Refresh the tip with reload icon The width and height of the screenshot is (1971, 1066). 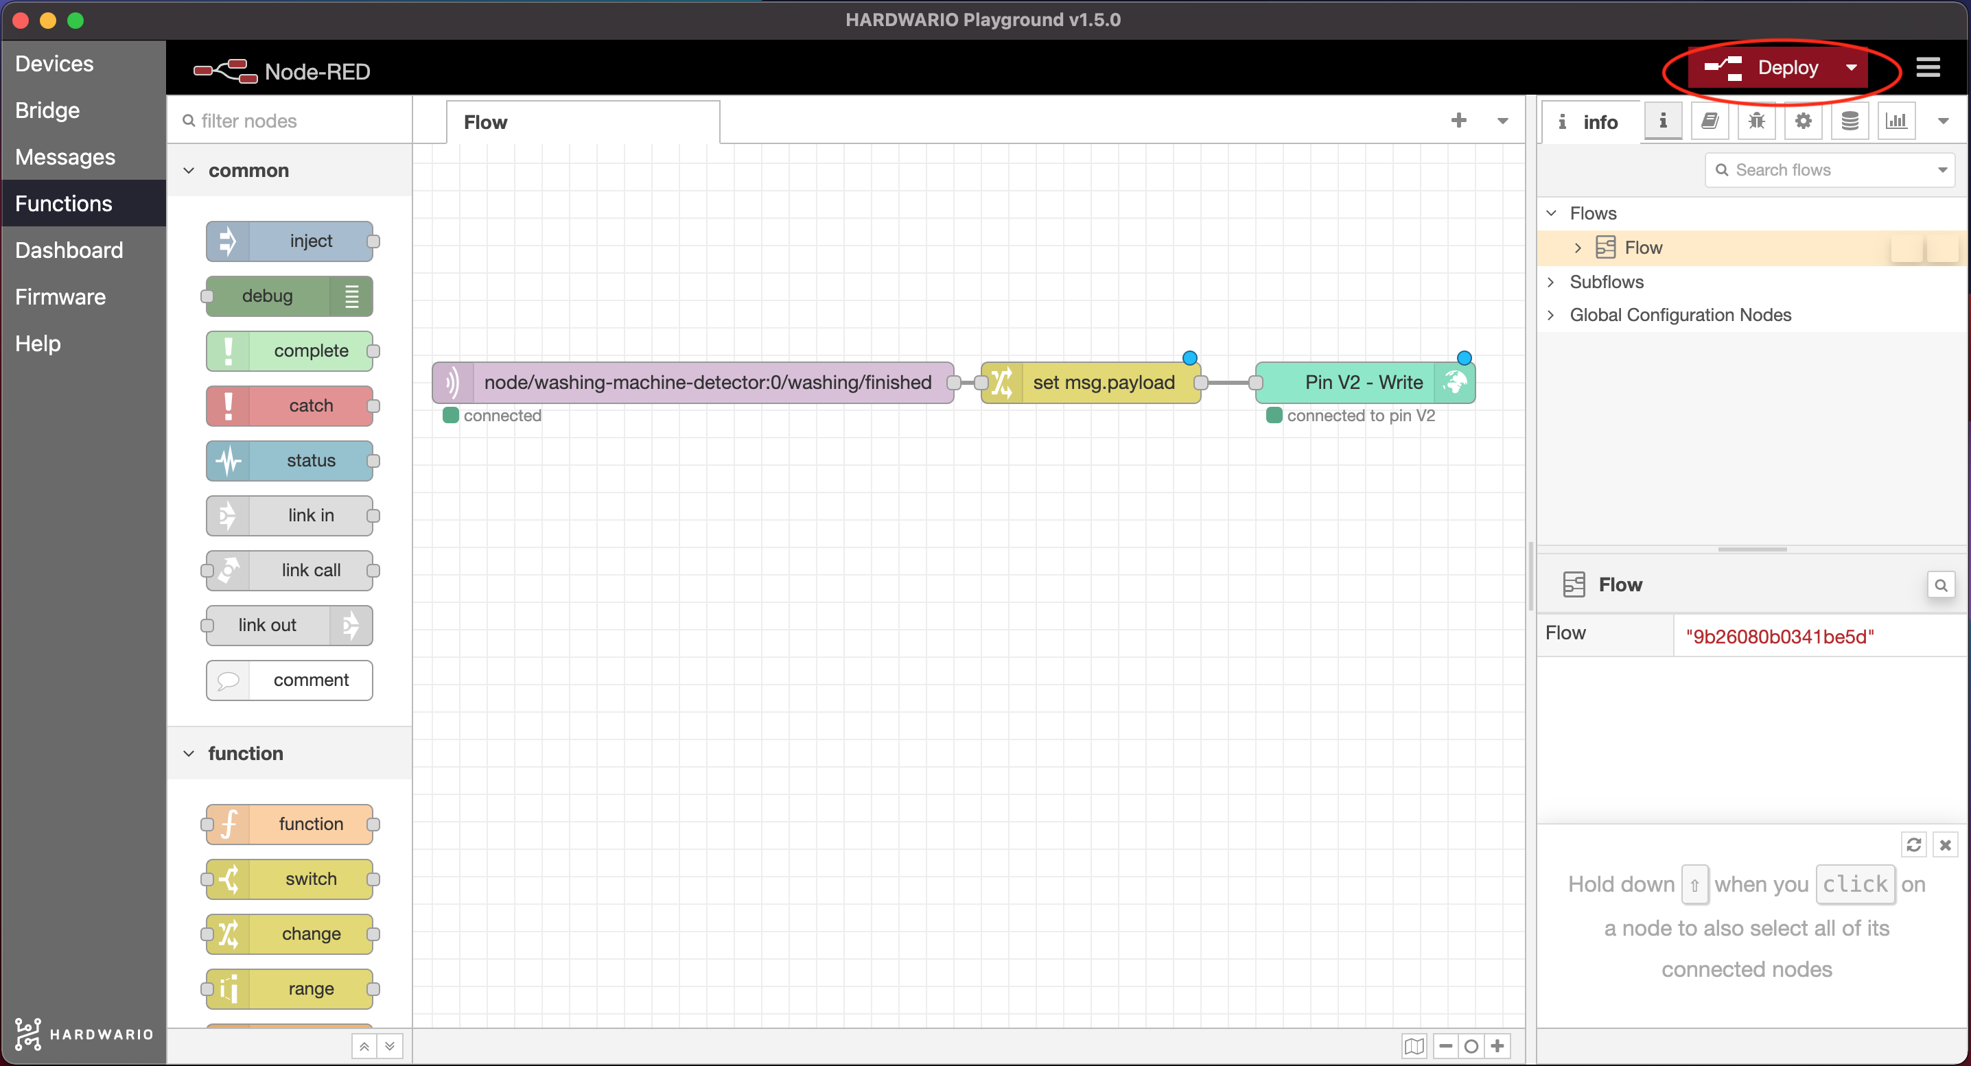click(x=1913, y=845)
